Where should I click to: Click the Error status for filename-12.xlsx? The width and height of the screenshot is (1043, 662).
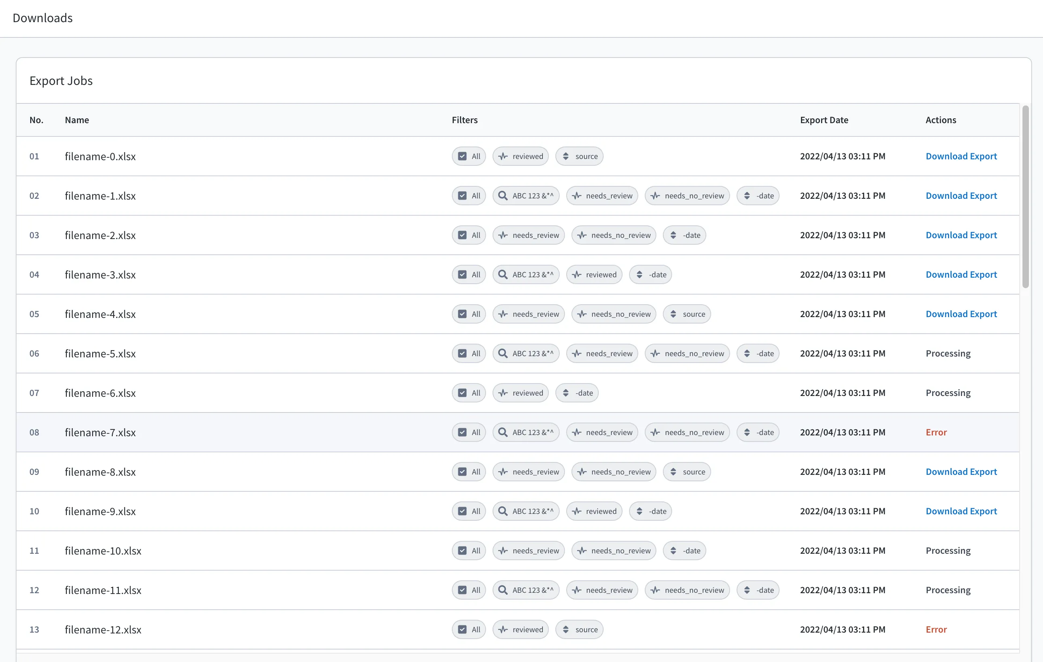[936, 629]
